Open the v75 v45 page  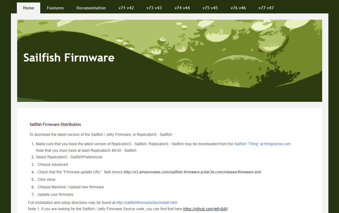(x=210, y=8)
